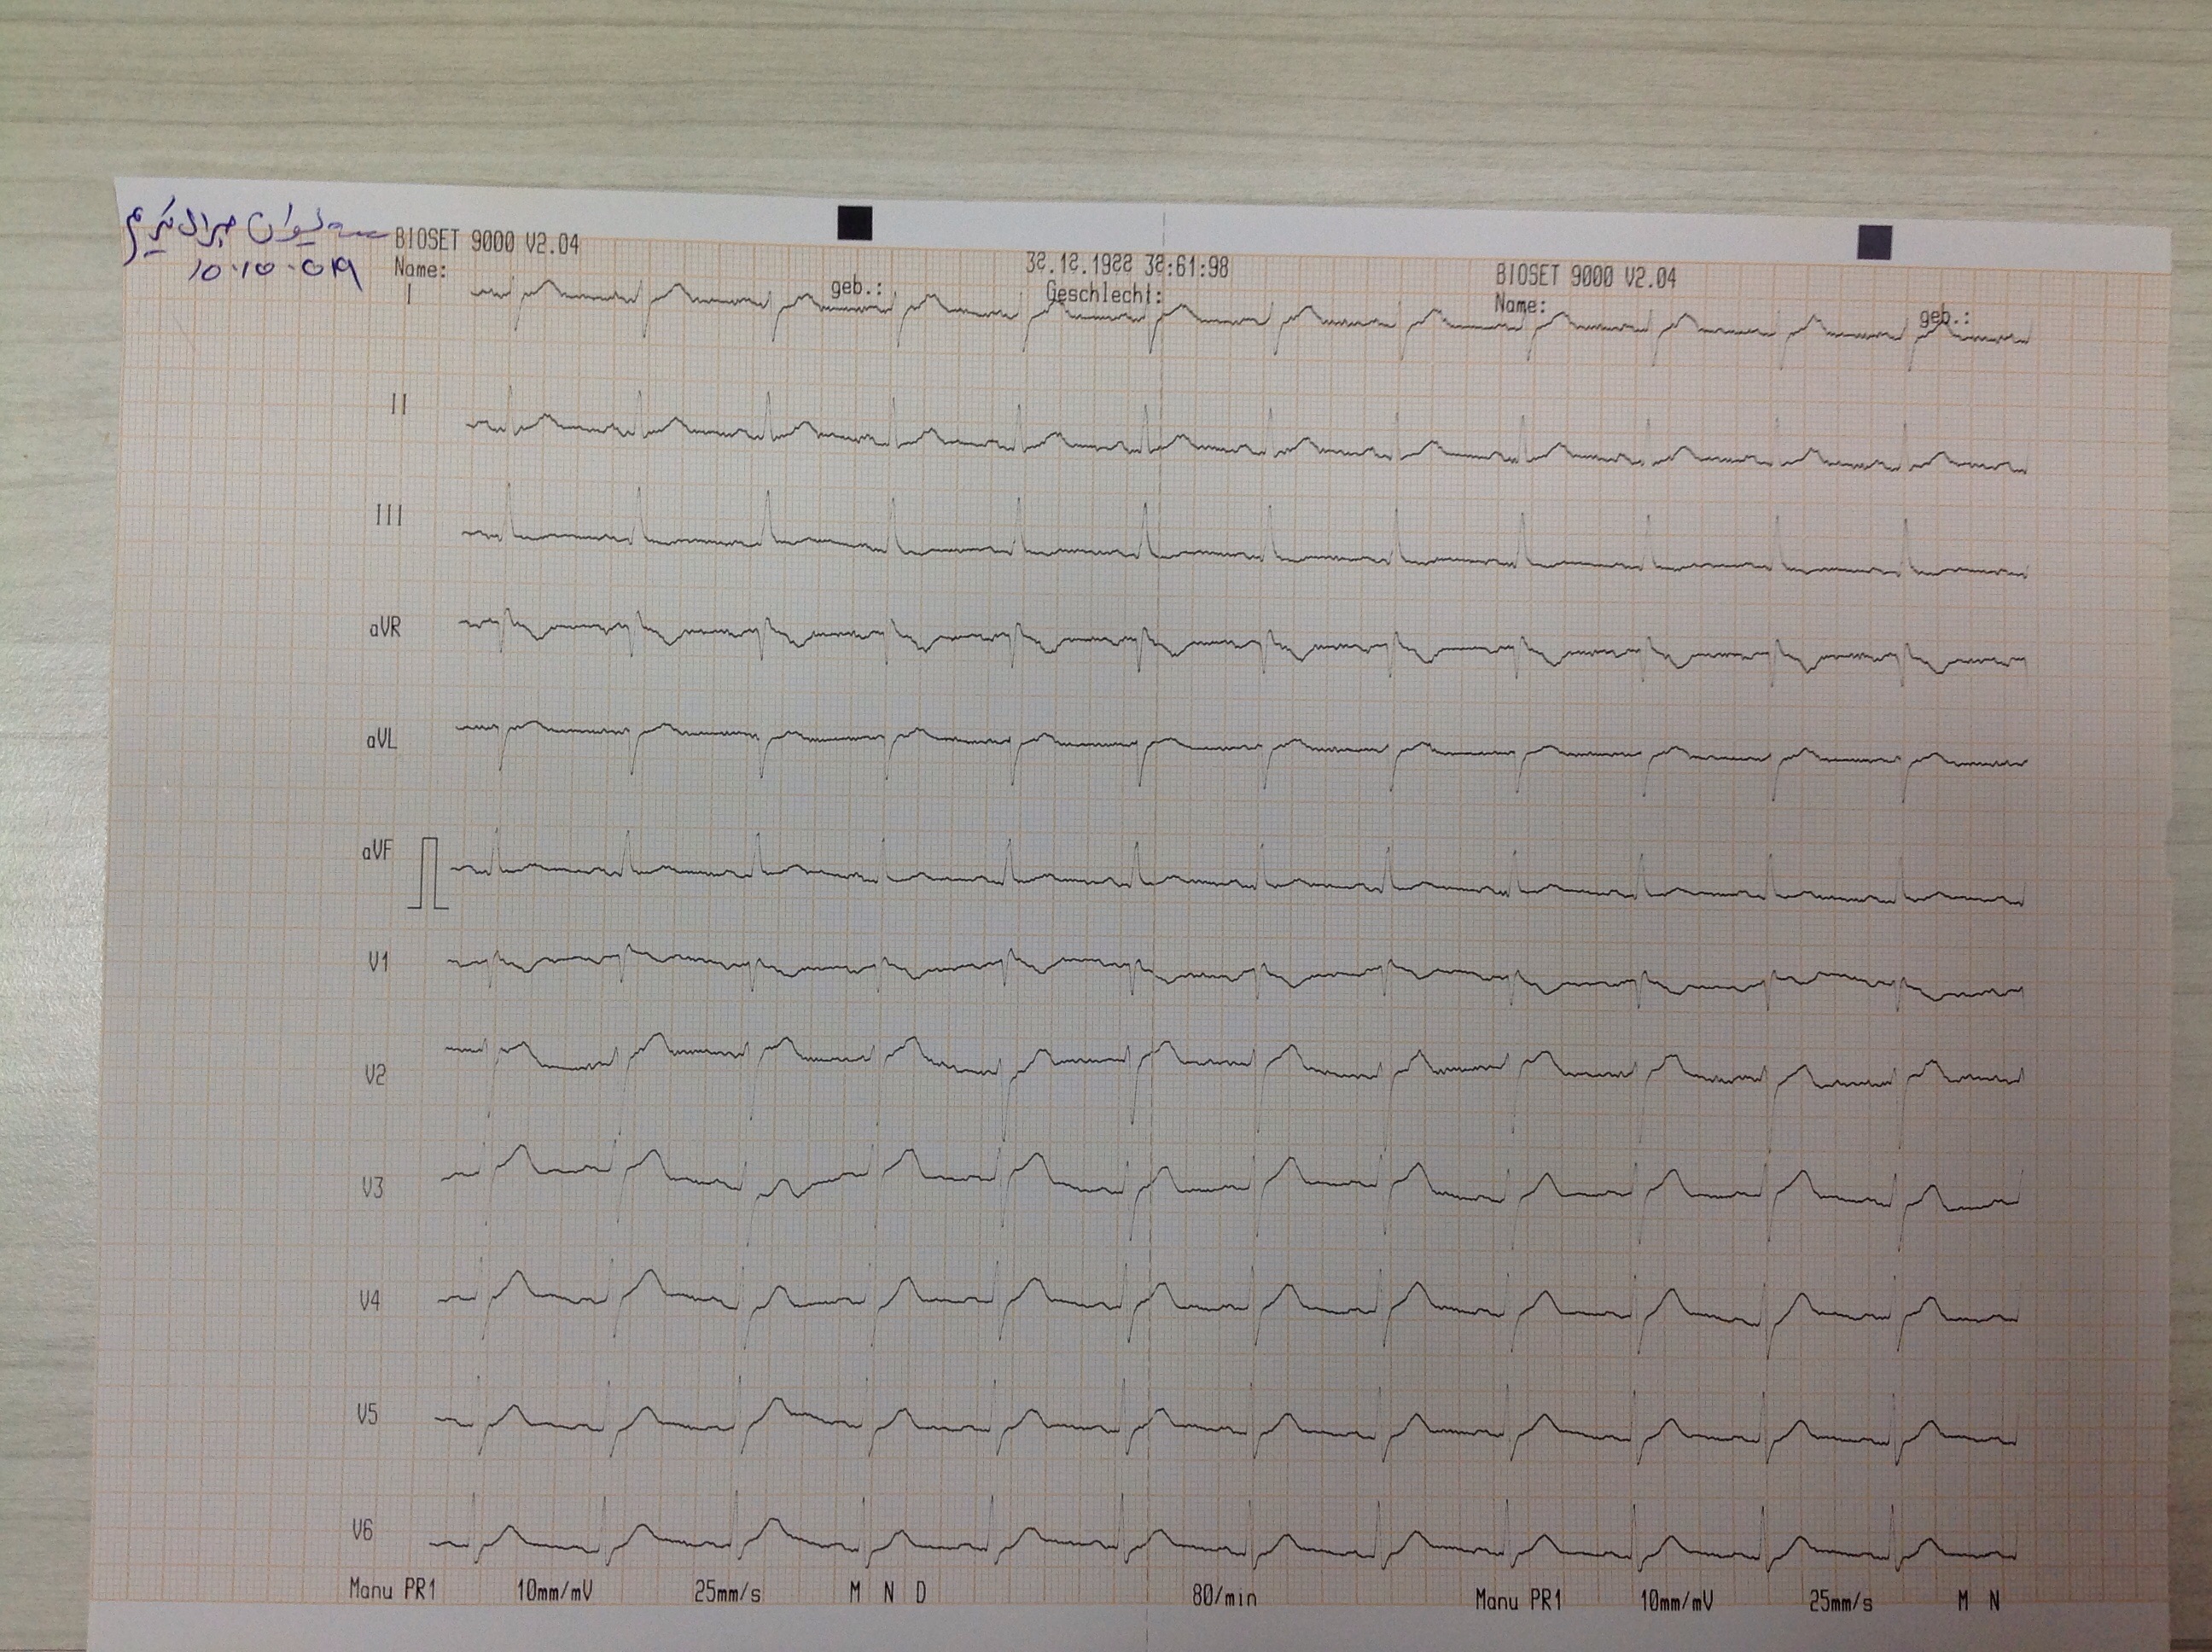Click the 'M N D' filter text
The height and width of the screenshot is (1652, 2212).
coord(887,1594)
